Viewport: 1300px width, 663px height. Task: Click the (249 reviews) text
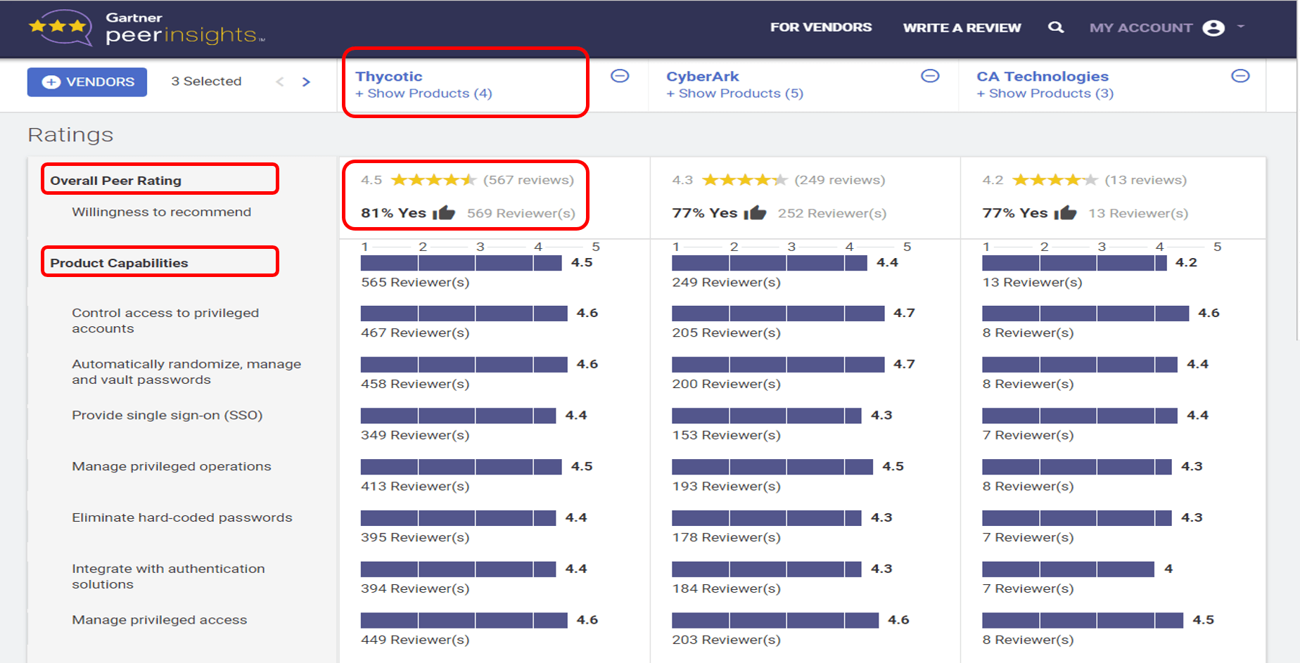(x=840, y=180)
